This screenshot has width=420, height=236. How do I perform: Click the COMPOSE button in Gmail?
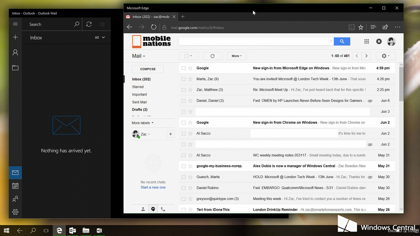click(148, 69)
